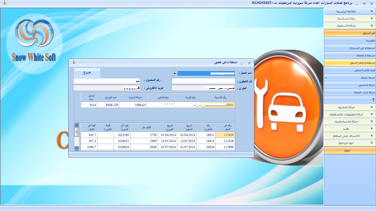Close the استعلام عن عميل dialog

point(249,63)
